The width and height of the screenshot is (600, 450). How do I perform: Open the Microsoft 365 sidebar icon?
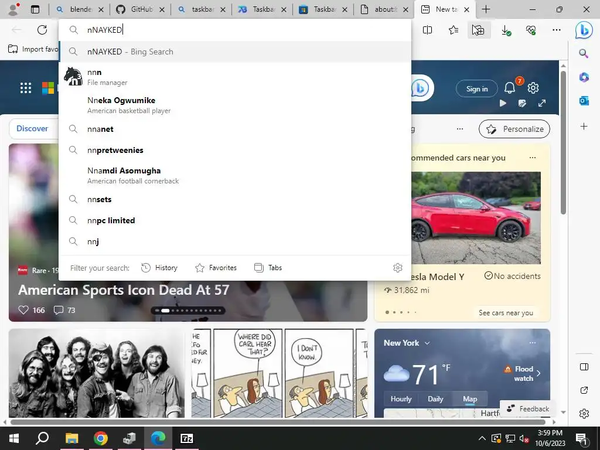coord(584,77)
